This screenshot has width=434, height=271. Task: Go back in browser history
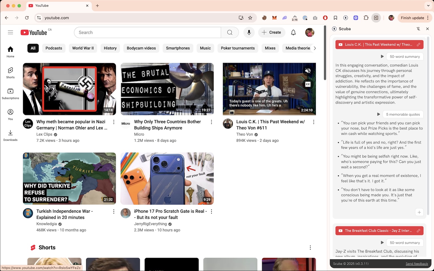[6, 18]
